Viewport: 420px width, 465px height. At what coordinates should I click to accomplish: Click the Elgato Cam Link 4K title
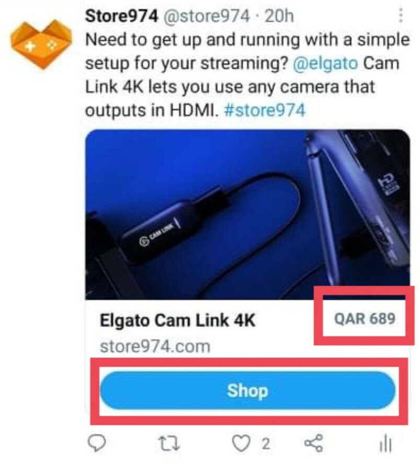(x=177, y=320)
